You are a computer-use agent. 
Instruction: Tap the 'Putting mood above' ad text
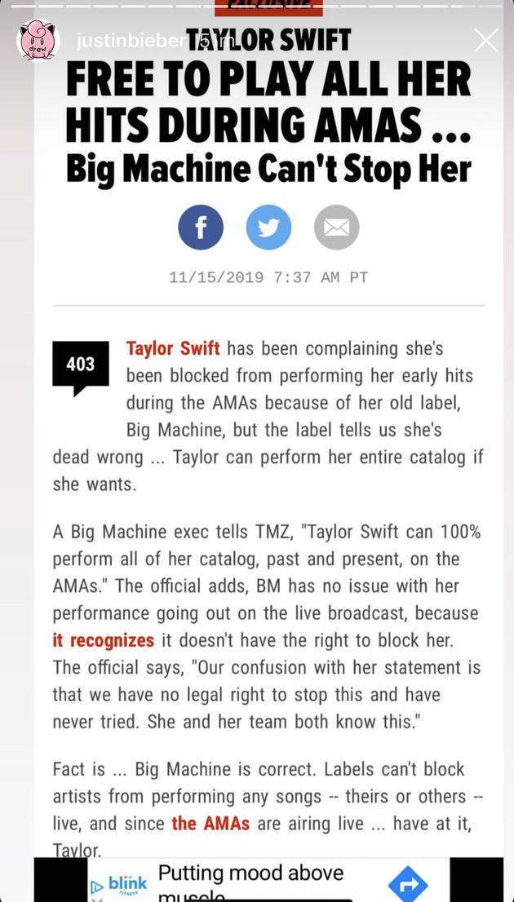[250, 873]
